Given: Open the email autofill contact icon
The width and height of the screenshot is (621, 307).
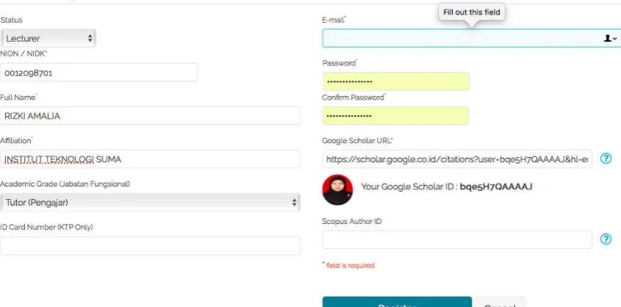Looking at the screenshot, I should pyautogui.click(x=610, y=38).
